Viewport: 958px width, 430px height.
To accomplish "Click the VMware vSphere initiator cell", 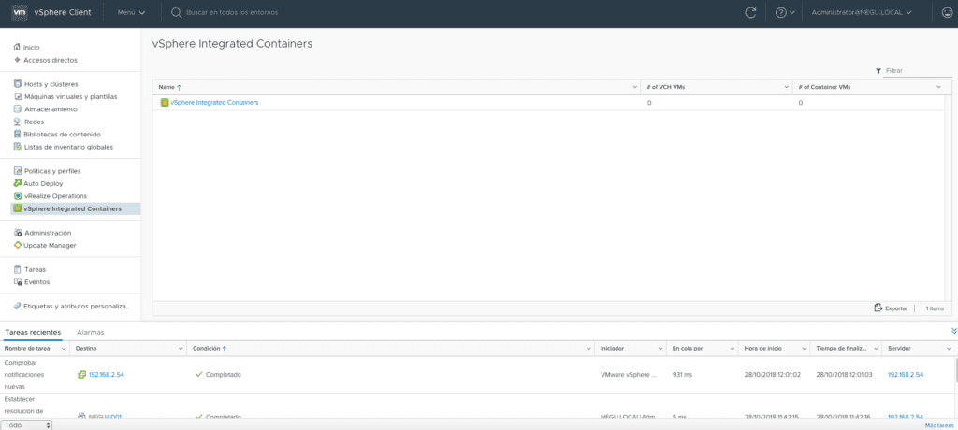I will 629,375.
